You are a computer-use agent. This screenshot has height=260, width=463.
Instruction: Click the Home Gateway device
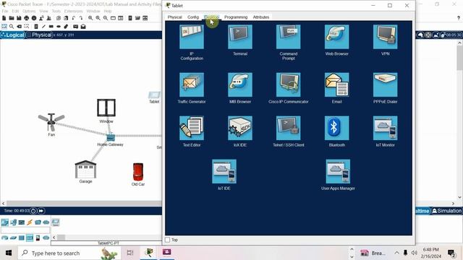tap(111, 137)
